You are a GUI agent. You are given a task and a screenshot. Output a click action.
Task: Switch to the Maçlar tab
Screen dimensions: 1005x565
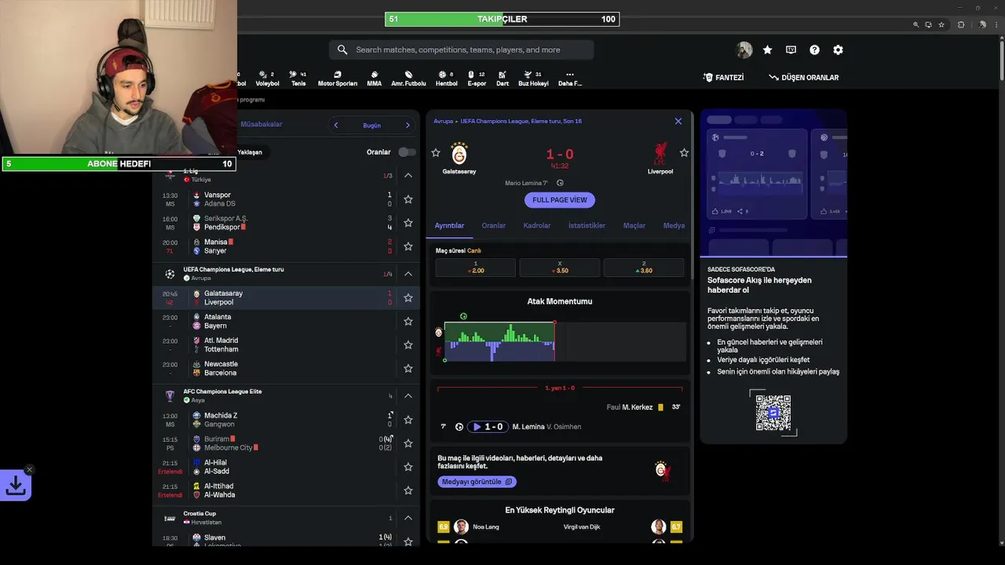(x=634, y=225)
